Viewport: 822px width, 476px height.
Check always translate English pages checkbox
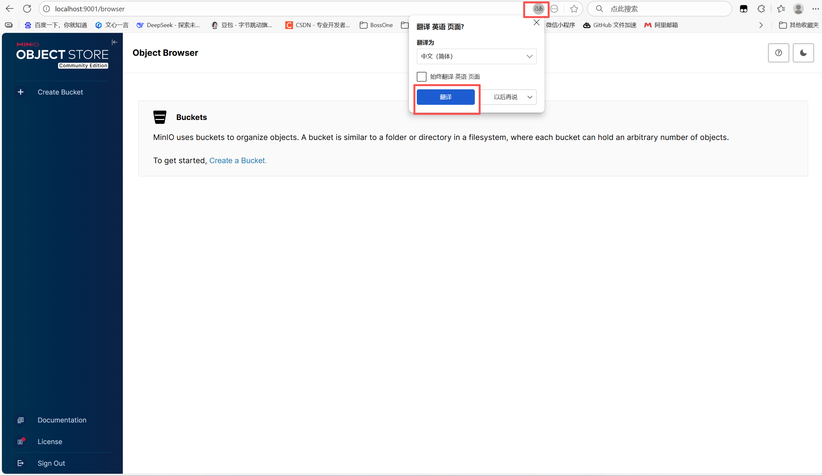421,77
